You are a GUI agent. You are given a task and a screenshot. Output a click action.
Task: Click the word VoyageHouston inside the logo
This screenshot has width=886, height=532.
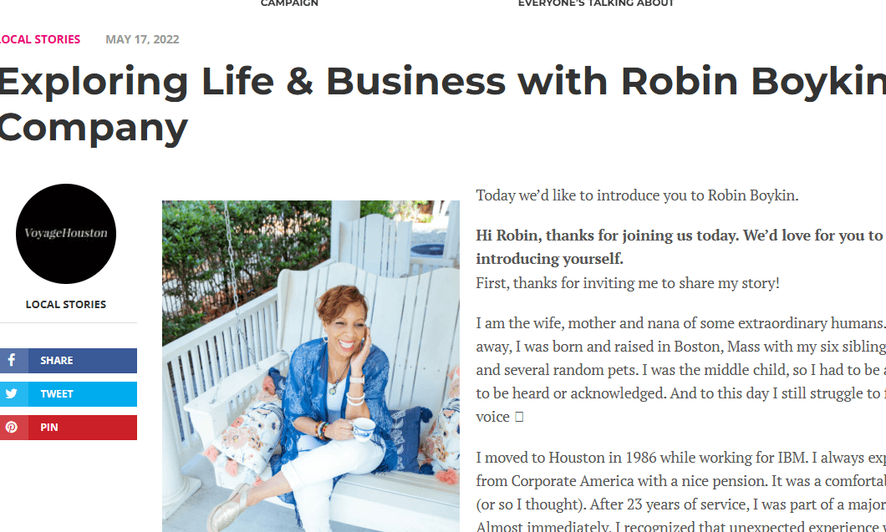(x=66, y=234)
